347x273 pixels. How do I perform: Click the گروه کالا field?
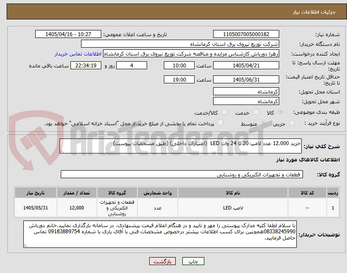pyautogui.click(x=182, y=174)
